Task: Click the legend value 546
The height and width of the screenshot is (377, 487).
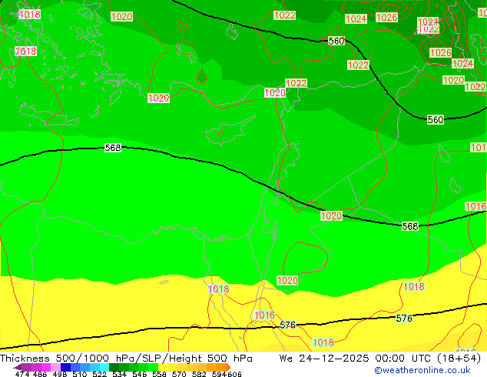Action: pyautogui.click(x=139, y=374)
